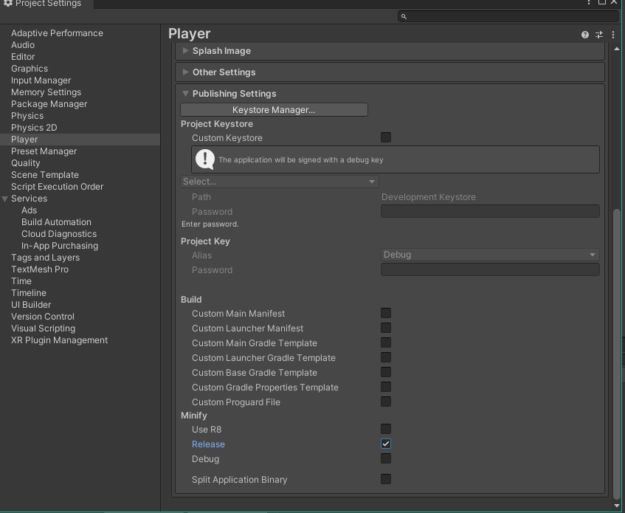Click the search magnifier icon

point(404,16)
